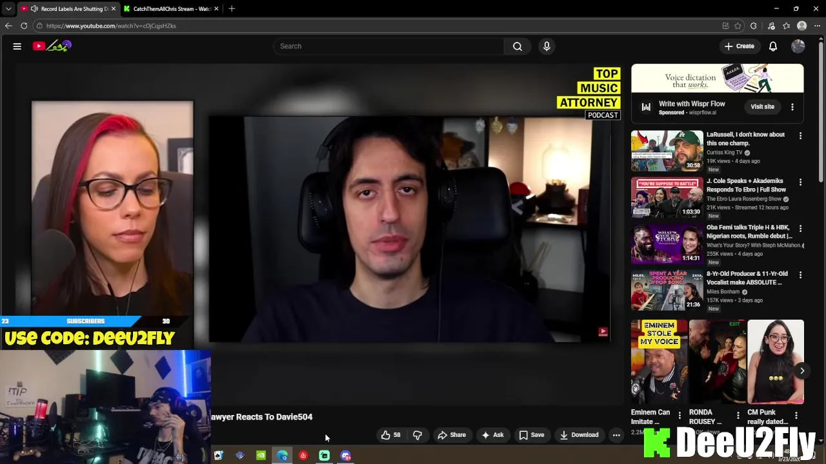Open options for Oba Femi video
The height and width of the screenshot is (464, 826).
click(800, 229)
